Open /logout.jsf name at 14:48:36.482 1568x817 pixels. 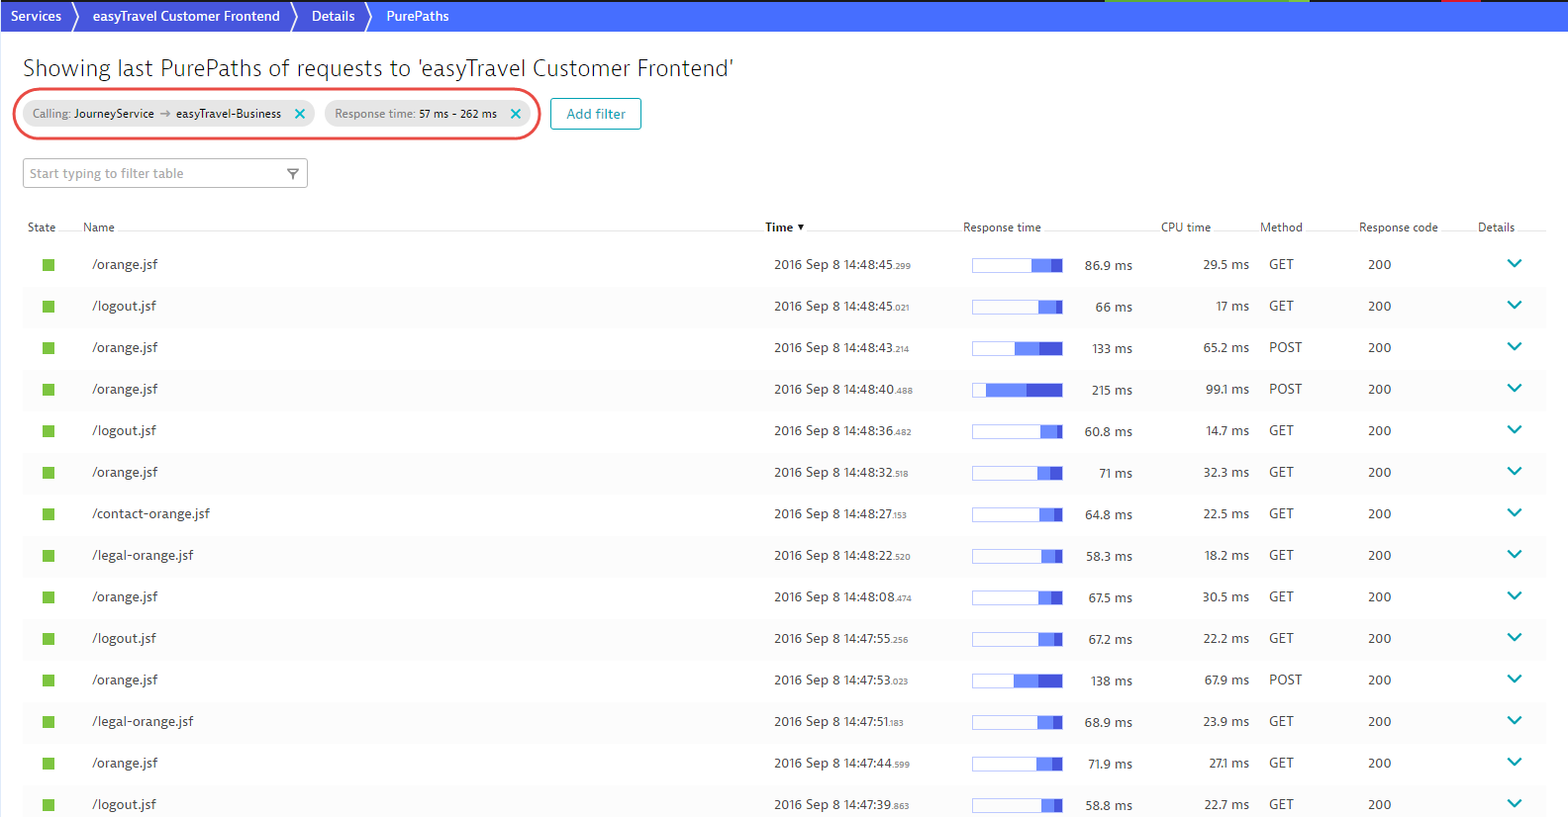(124, 430)
